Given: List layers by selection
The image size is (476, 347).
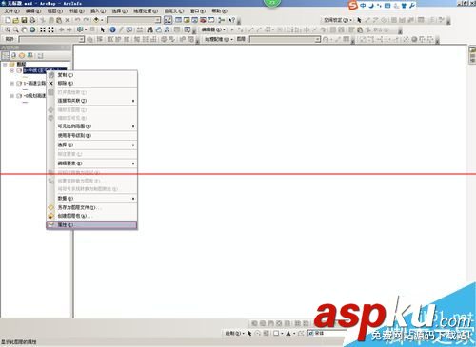Looking at the screenshot, I should [x=30, y=56].
